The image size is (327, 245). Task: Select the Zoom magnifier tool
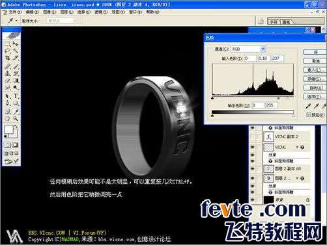[x=16, y=118]
